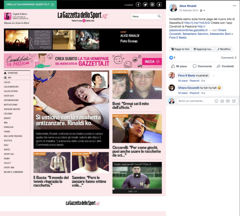The width and height of the screenshot is (240, 216).
Task: Click Rispondi under Flora's comment
Action: 194,81
